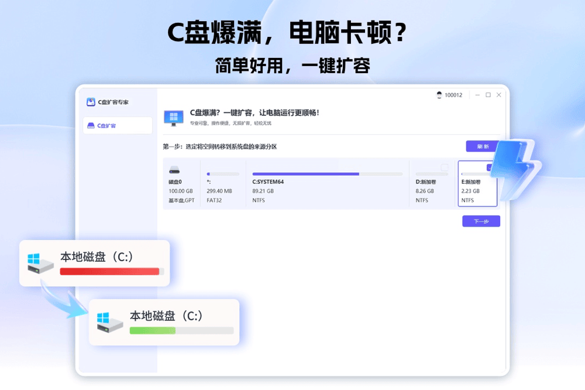
Task: Select the *: FAT32 299.40 MB partition
Action: (x=223, y=184)
